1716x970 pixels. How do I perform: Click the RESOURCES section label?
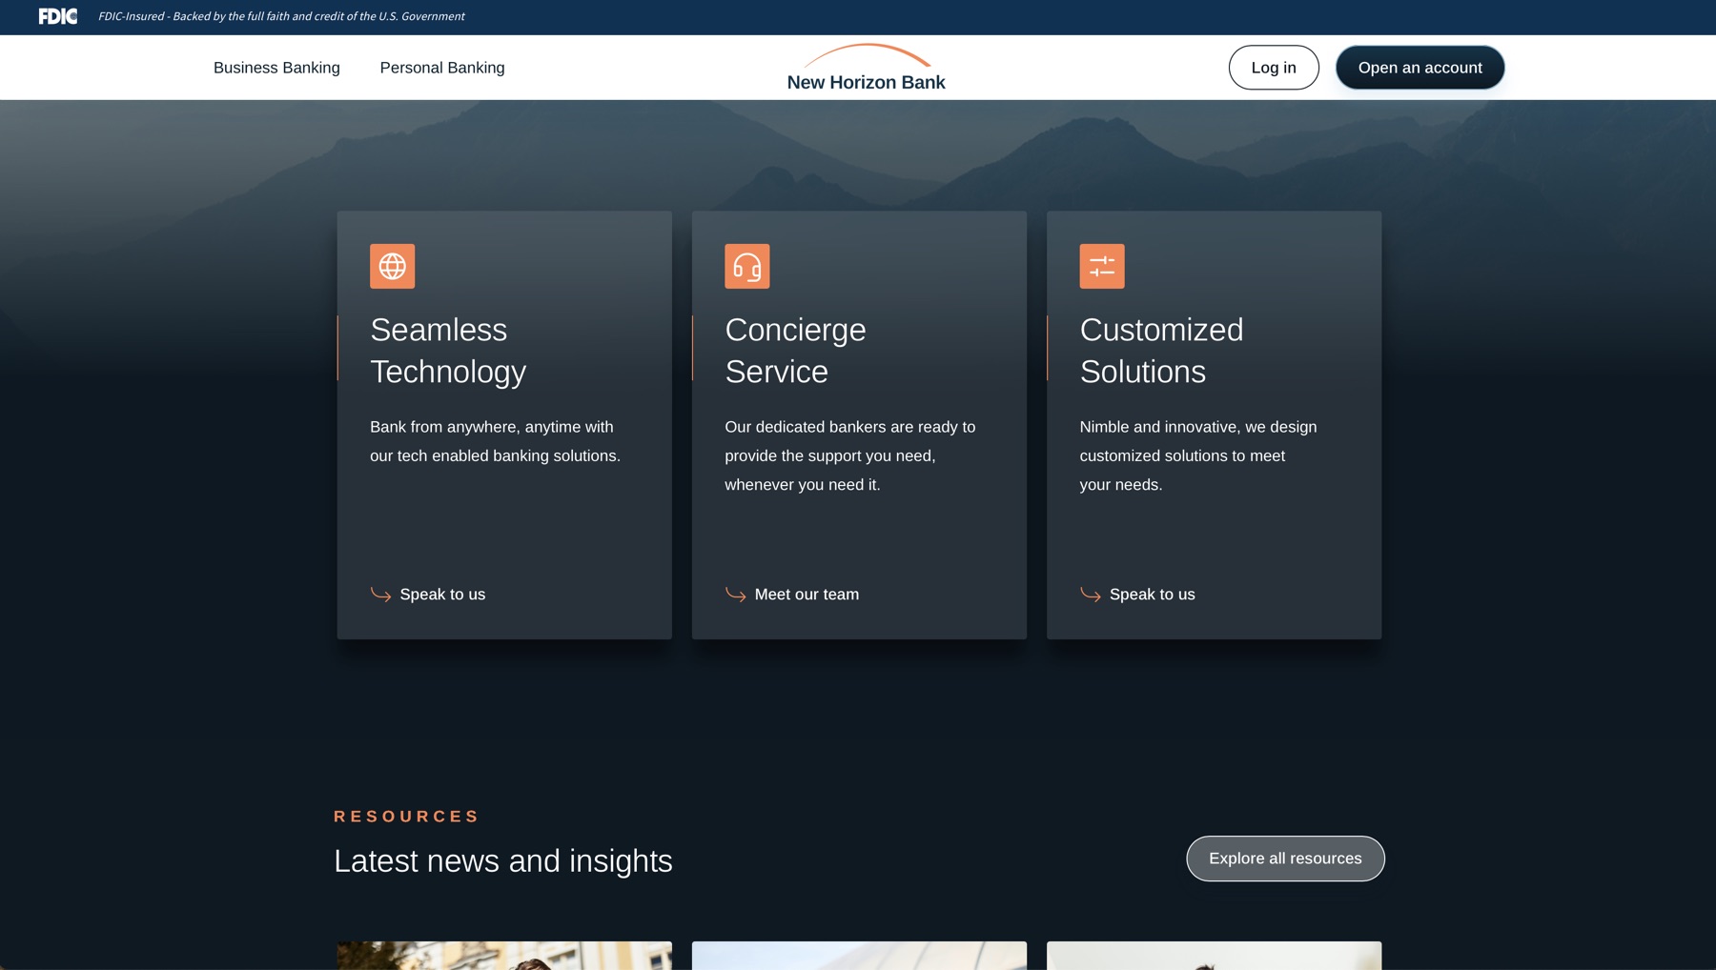pyautogui.click(x=407, y=817)
